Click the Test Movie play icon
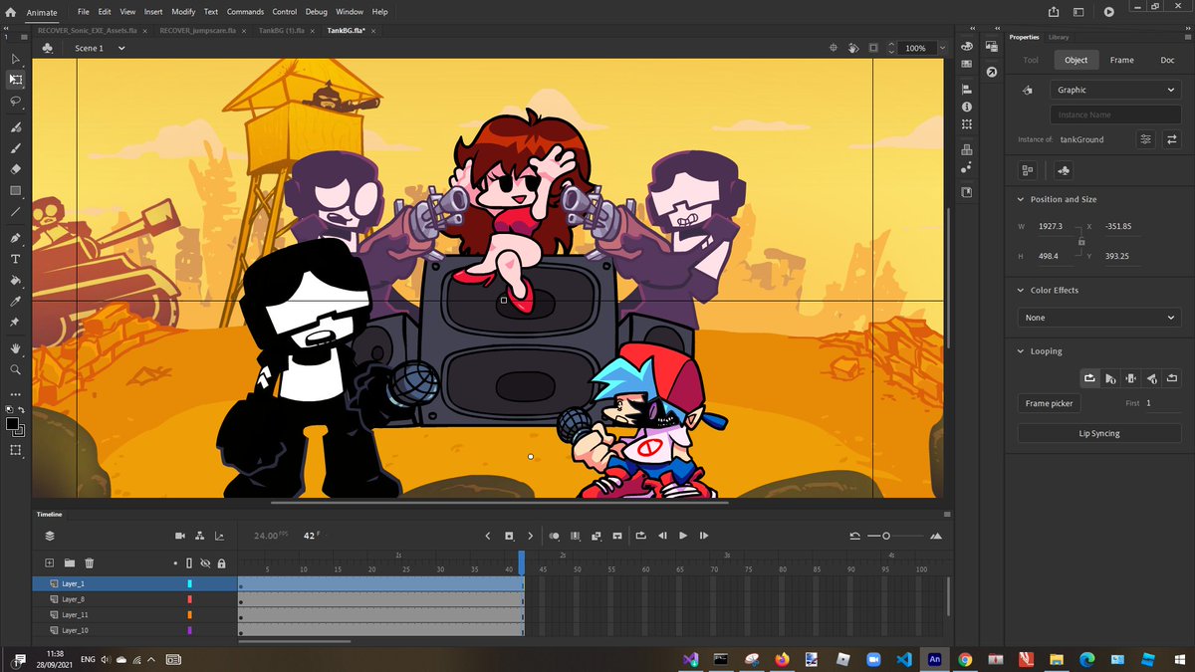The image size is (1195, 672). tap(1108, 12)
